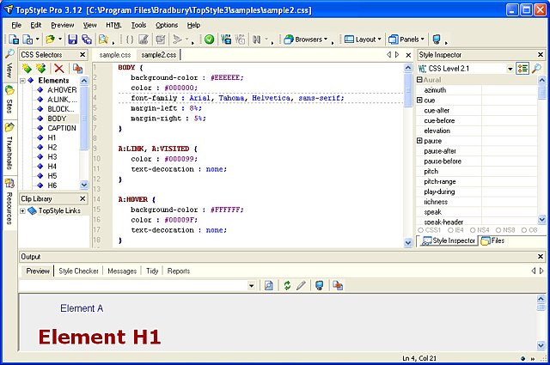This screenshot has width=550, height=365.
Task: Click the Save All stacked-disks icon
Action: pyautogui.click(x=86, y=40)
